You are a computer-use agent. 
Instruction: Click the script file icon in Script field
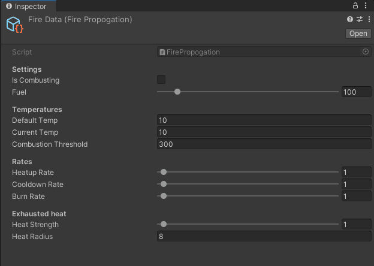(162, 52)
